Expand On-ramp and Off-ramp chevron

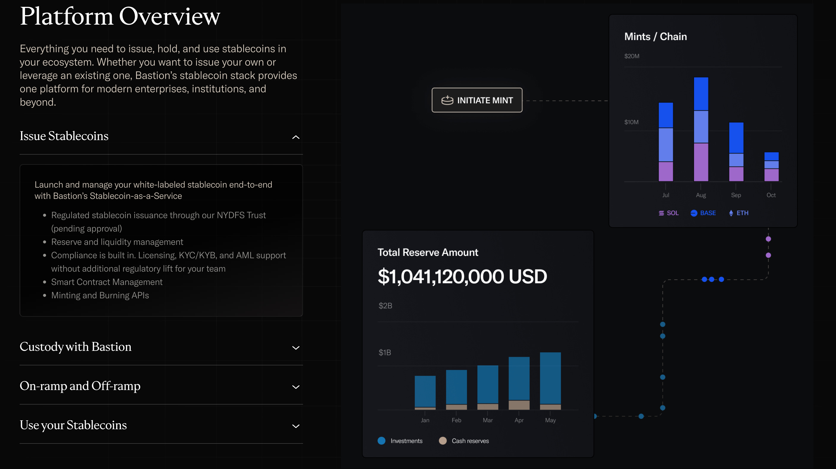pyautogui.click(x=296, y=387)
